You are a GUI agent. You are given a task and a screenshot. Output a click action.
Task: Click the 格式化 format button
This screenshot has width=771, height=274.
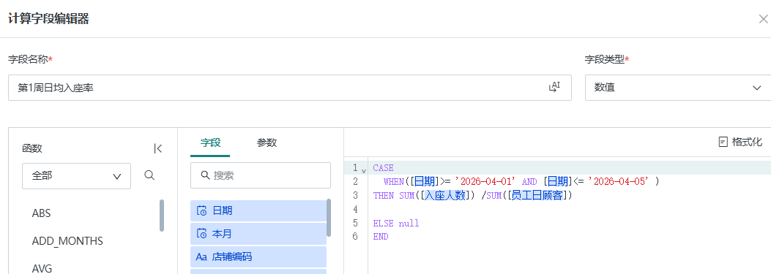pos(740,142)
